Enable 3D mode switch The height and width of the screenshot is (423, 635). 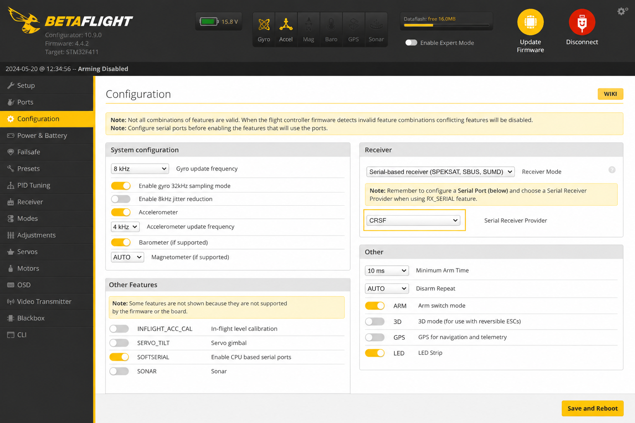pyautogui.click(x=375, y=321)
